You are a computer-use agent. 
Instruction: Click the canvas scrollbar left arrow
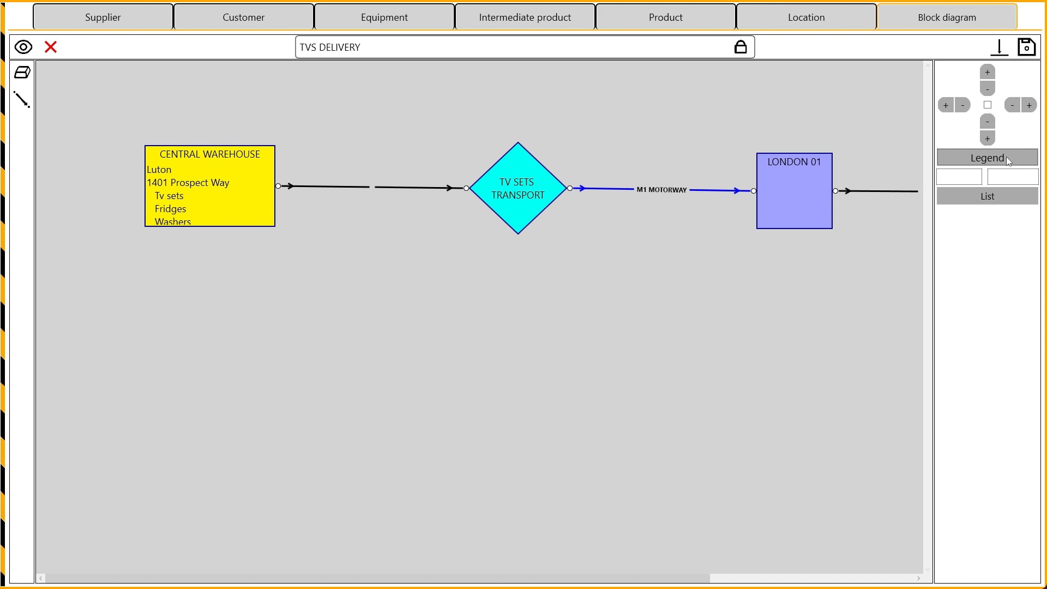41,578
